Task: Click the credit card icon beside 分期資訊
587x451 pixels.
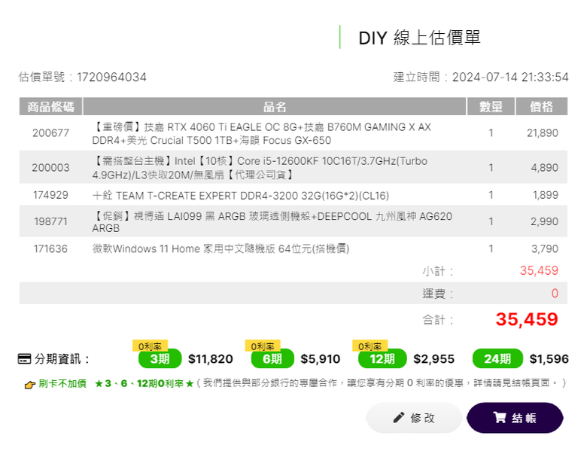Action: click(25, 359)
